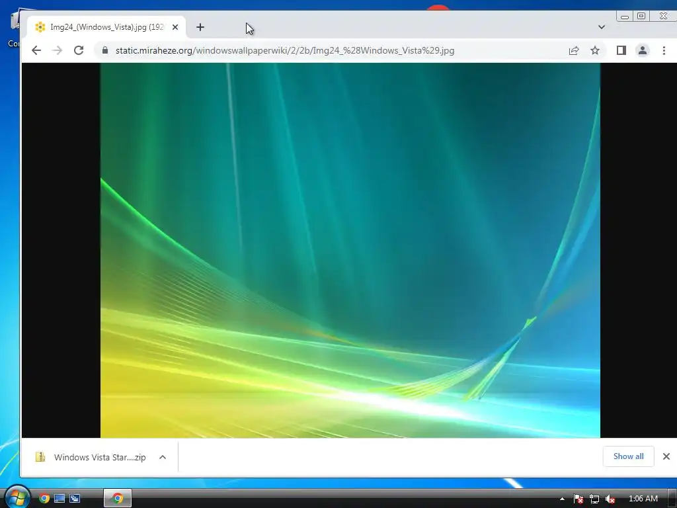This screenshot has width=677, height=508.
Task: Open the downloaded Windows Vista Star zip
Action: coord(92,457)
